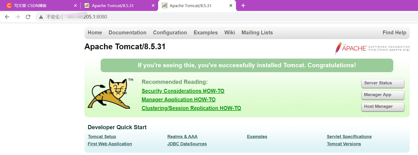Open Manager Application HOW-TO link
This screenshot has height=155, width=418.
tap(178, 100)
